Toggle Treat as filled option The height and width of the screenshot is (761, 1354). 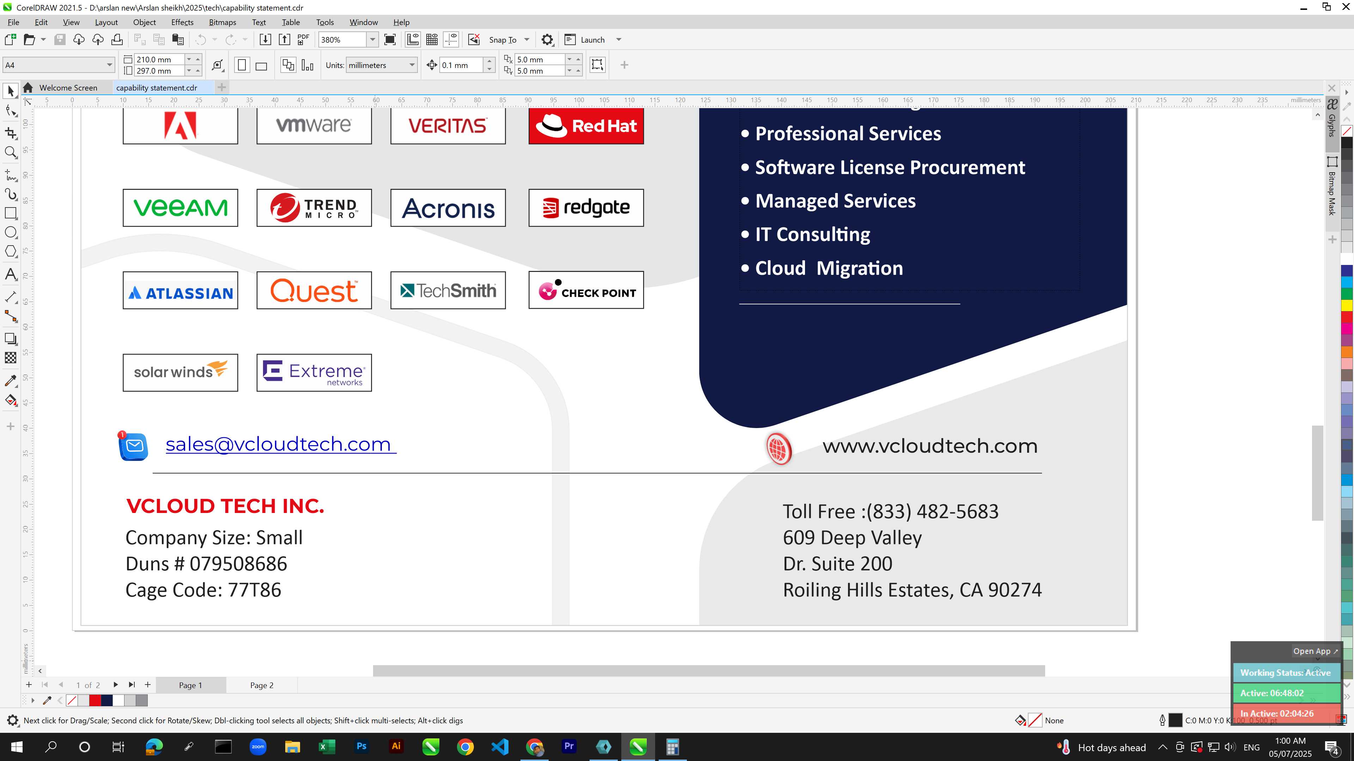pos(598,64)
